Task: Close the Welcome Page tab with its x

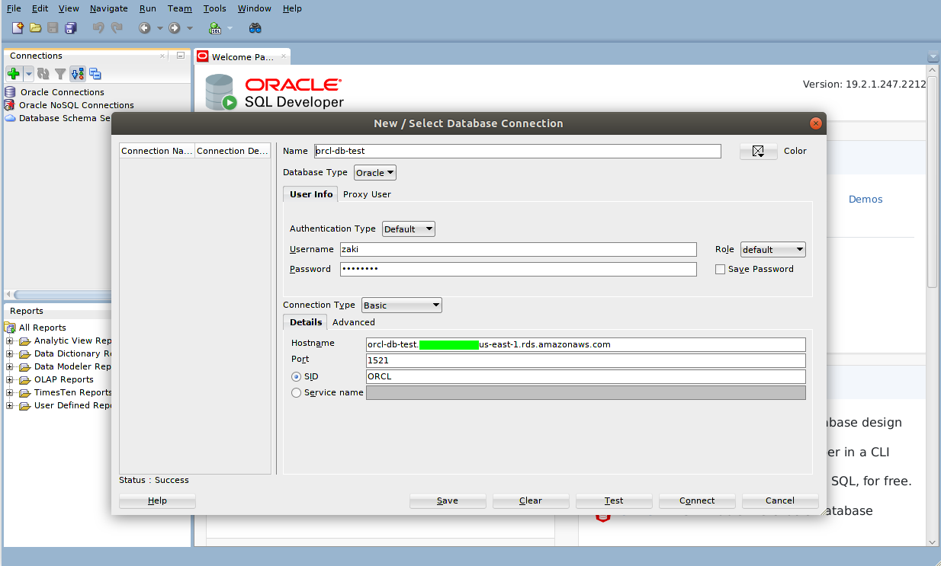Action: 284,56
